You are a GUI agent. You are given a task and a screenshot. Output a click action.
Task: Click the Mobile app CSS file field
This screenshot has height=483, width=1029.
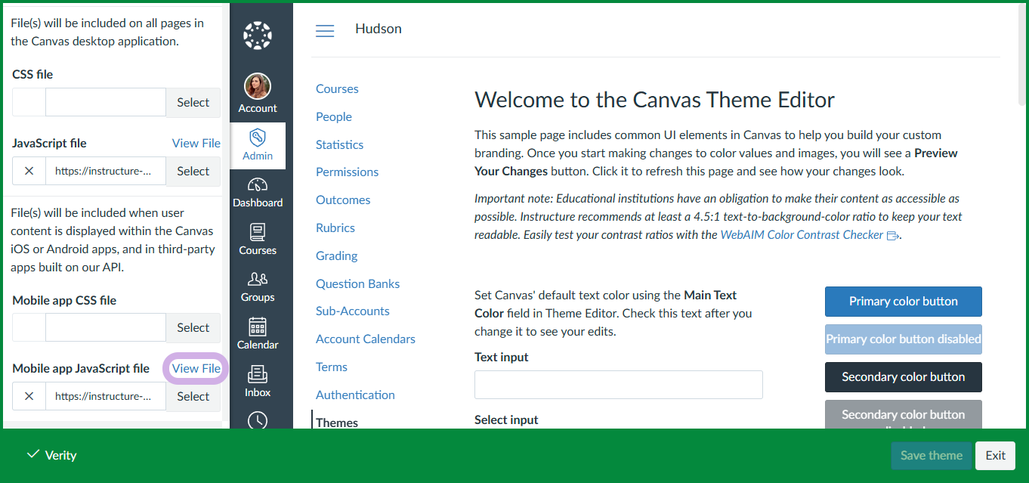pyautogui.click(x=106, y=327)
